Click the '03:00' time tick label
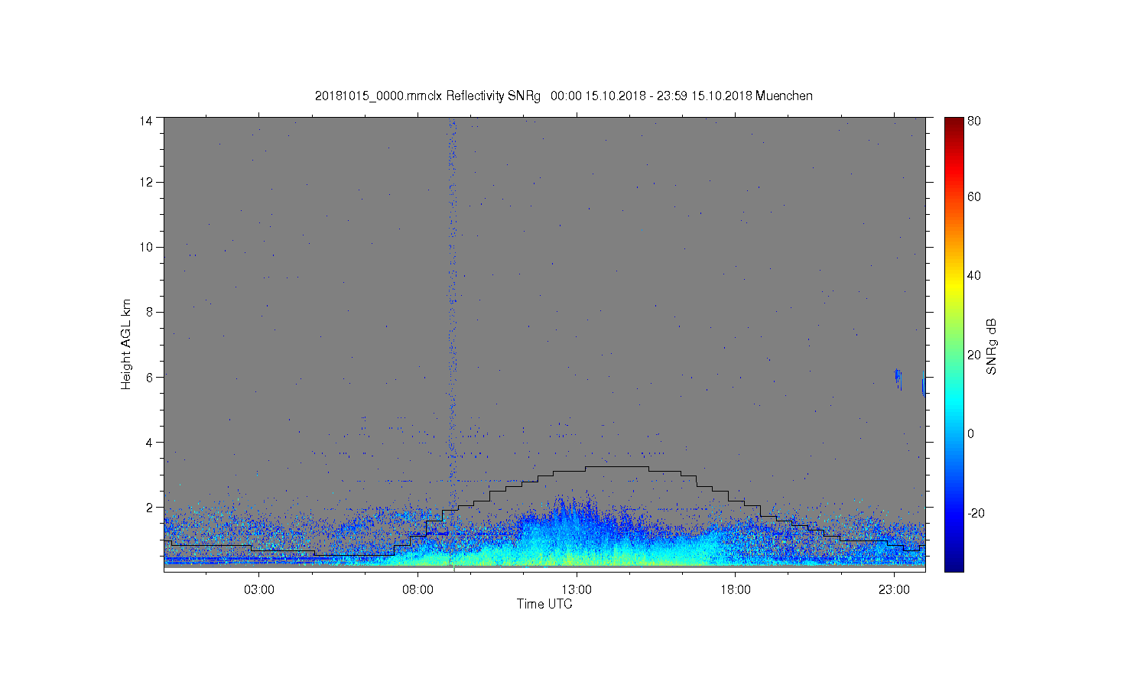The width and height of the screenshot is (1147, 688). coord(259,590)
